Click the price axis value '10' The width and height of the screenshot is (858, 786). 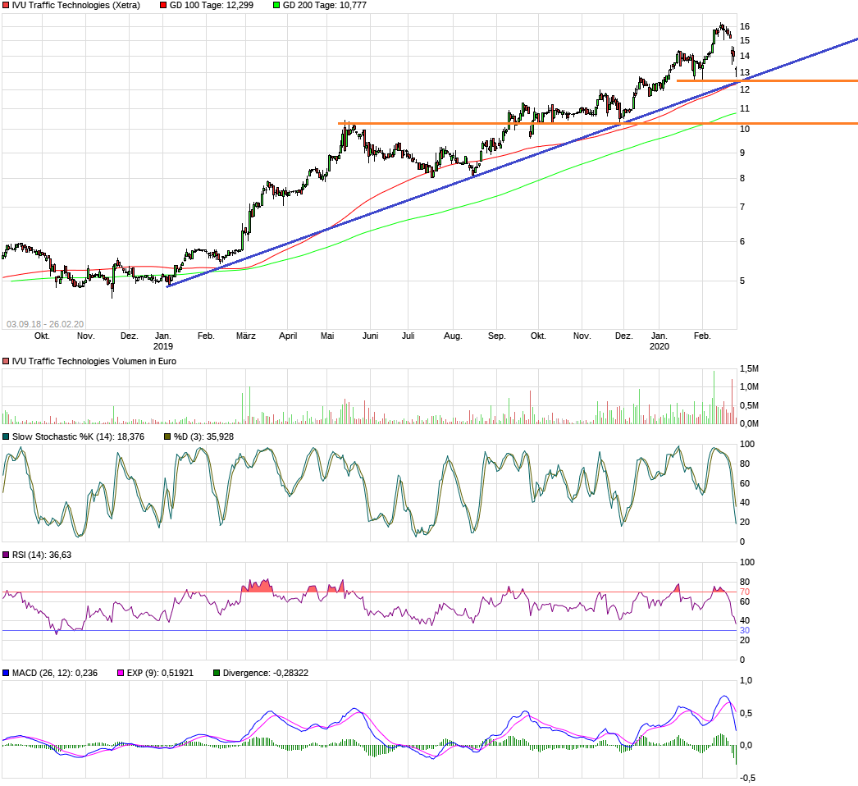[745, 129]
